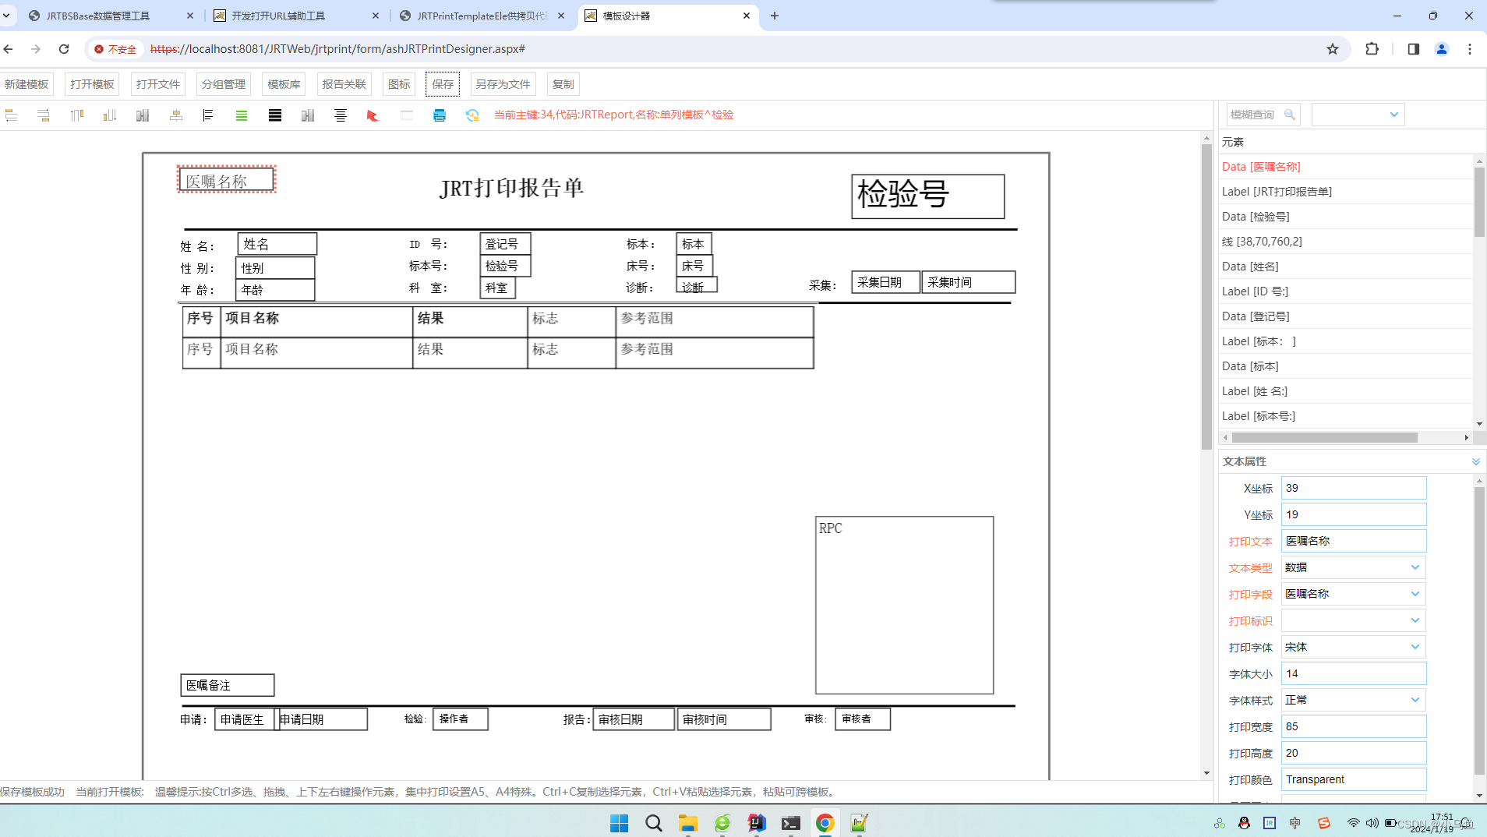
Task: Open Windows Start menu
Action: click(x=620, y=823)
